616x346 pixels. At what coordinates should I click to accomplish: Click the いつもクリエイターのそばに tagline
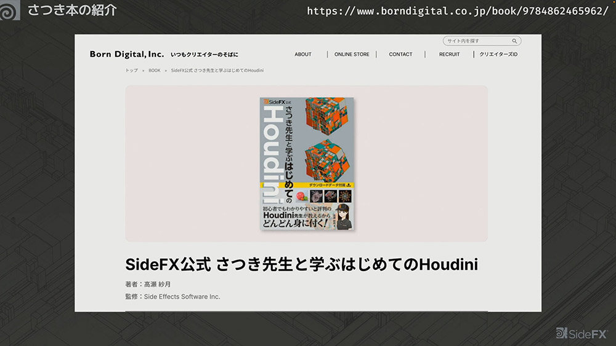205,55
